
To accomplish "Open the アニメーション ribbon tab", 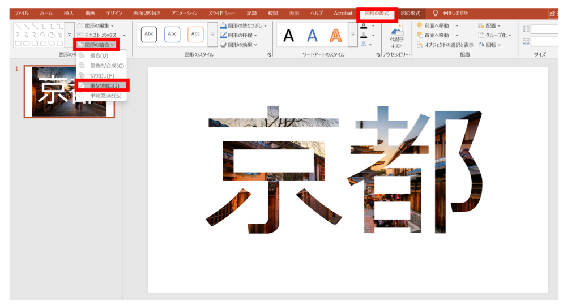I will coord(185,13).
